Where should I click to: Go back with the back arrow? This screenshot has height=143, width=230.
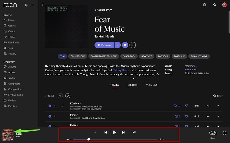pos(43,5)
